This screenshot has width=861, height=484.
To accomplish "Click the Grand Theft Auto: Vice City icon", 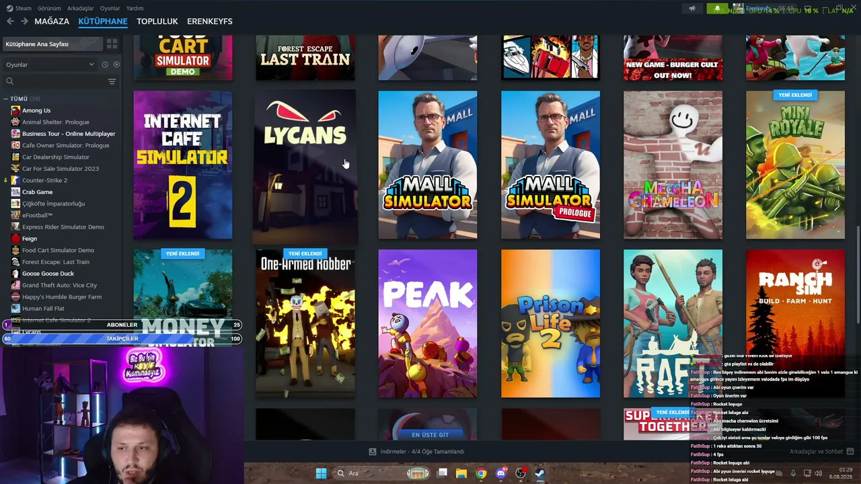I will pos(15,285).
